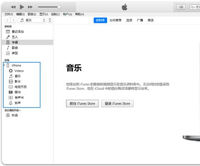Click the Play button
This screenshot has width=200, height=166.
22,7
